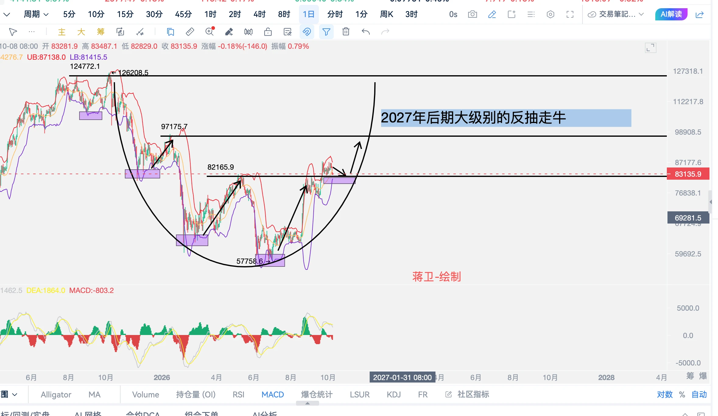The image size is (718, 416).
Task: Select the highlighter pen drawing tool
Action: pos(229,32)
